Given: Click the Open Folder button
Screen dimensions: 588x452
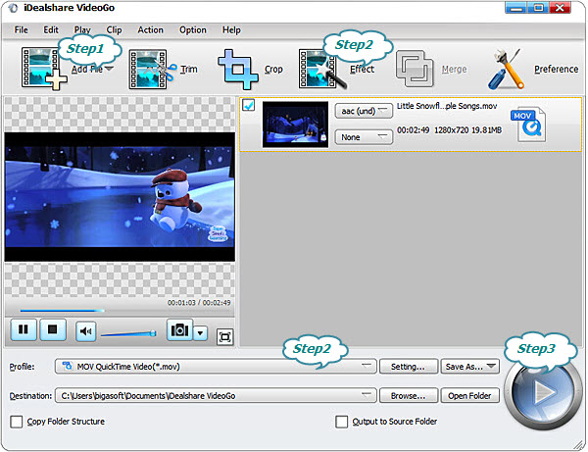Looking at the screenshot, I should click(x=469, y=396).
